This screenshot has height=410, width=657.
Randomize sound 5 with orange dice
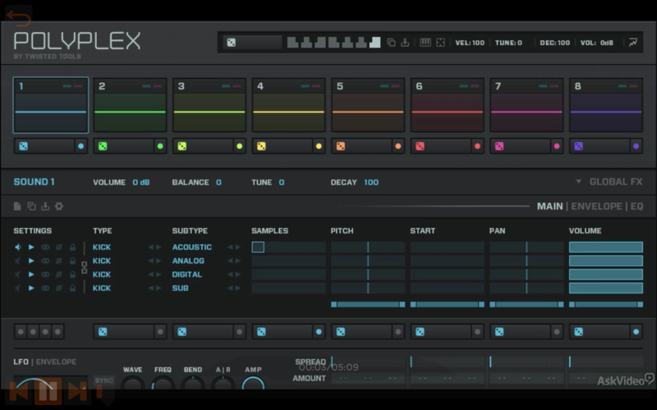click(x=341, y=146)
